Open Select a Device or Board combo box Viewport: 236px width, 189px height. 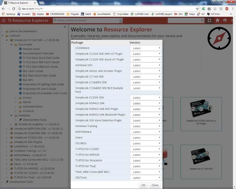(88, 20)
